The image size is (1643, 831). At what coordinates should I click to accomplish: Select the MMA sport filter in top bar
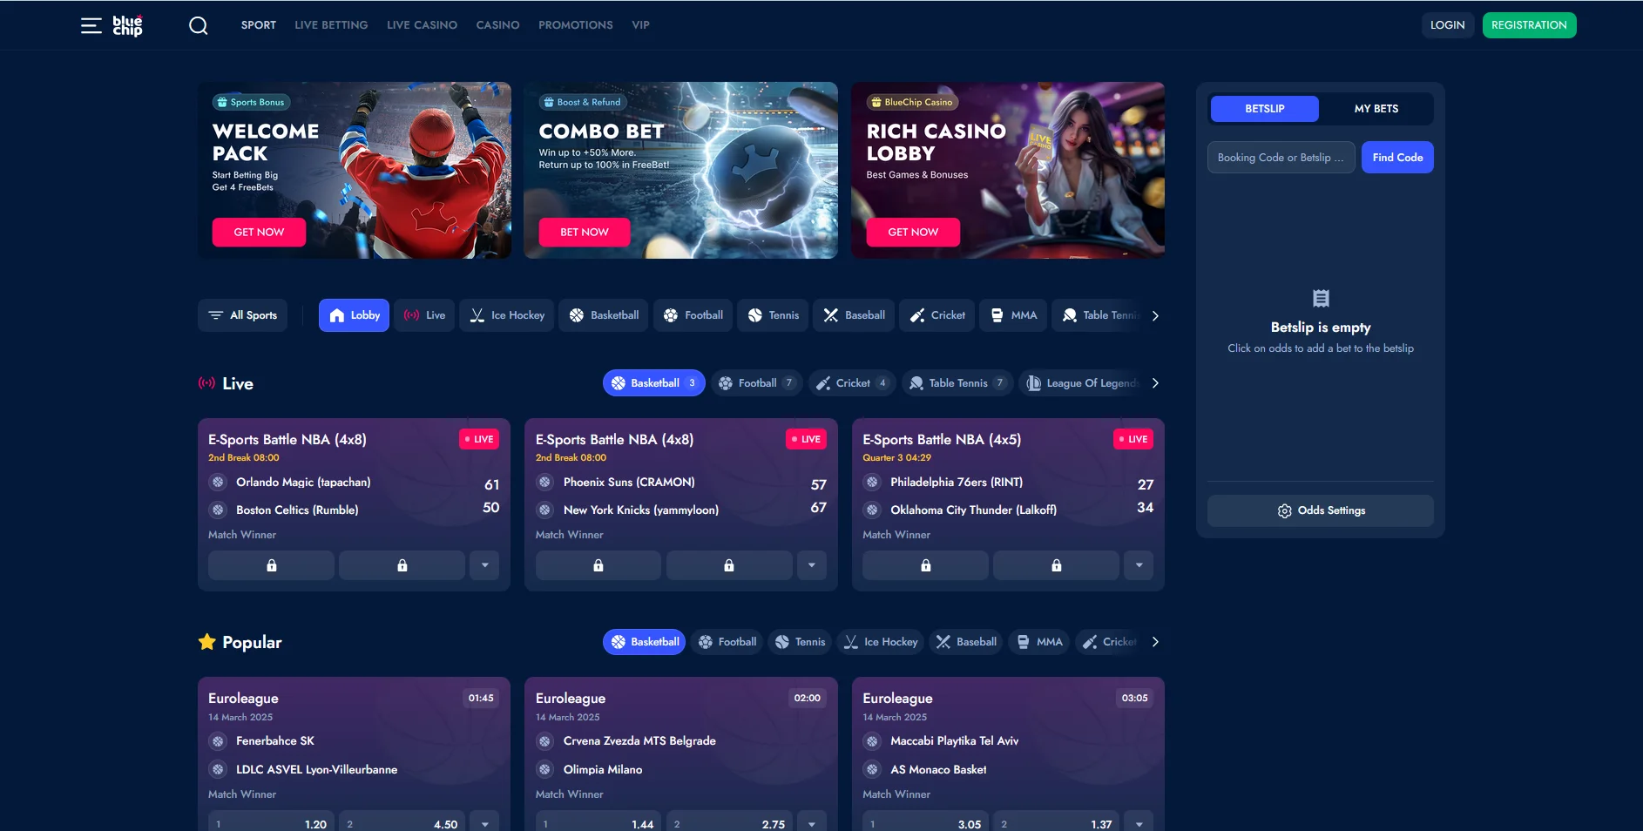coord(1014,315)
